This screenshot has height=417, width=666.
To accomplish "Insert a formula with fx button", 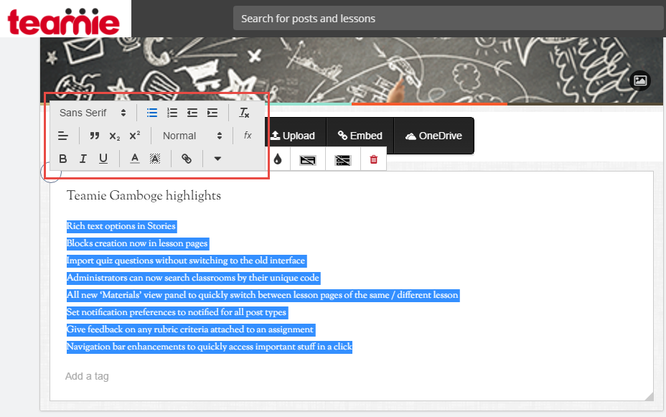I will pyautogui.click(x=248, y=136).
